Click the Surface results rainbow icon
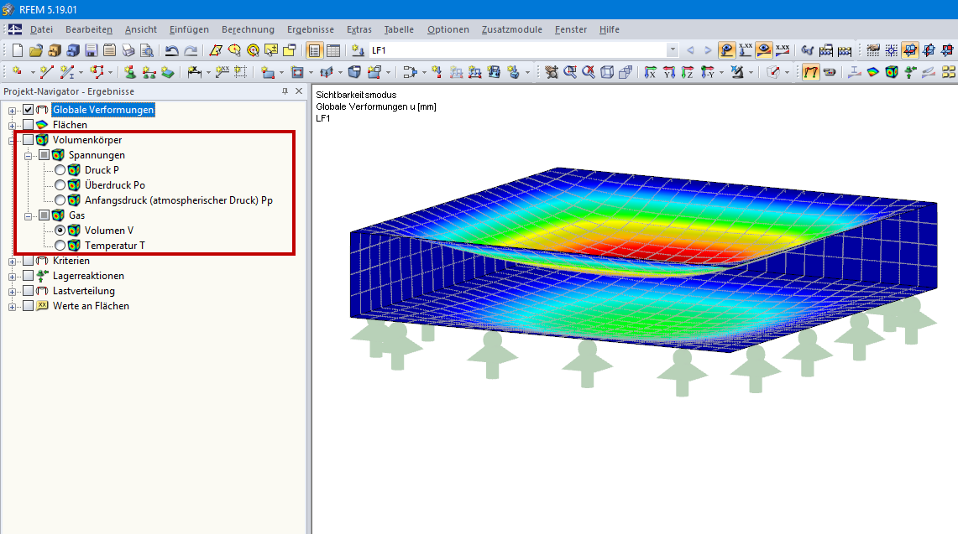The image size is (958, 534). [x=873, y=72]
